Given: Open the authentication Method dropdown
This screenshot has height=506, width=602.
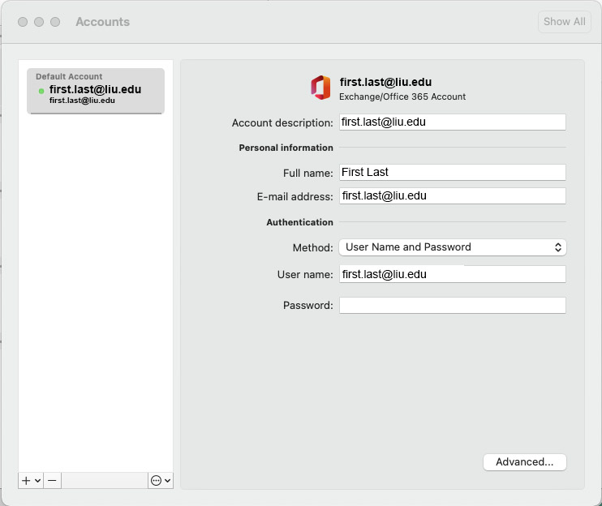Looking at the screenshot, I should click(x=452, y=247).
